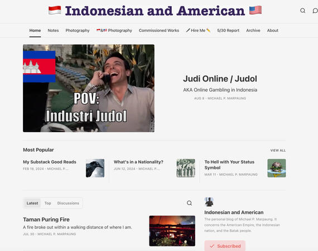The image size is (318, 251).
Task: Open the author avatar above Indonesian and American
Action: [x=209, y=202]
